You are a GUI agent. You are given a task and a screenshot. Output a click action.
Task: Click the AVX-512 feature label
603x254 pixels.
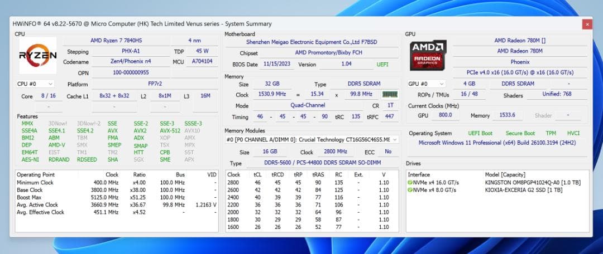click(x=170, y=130)
